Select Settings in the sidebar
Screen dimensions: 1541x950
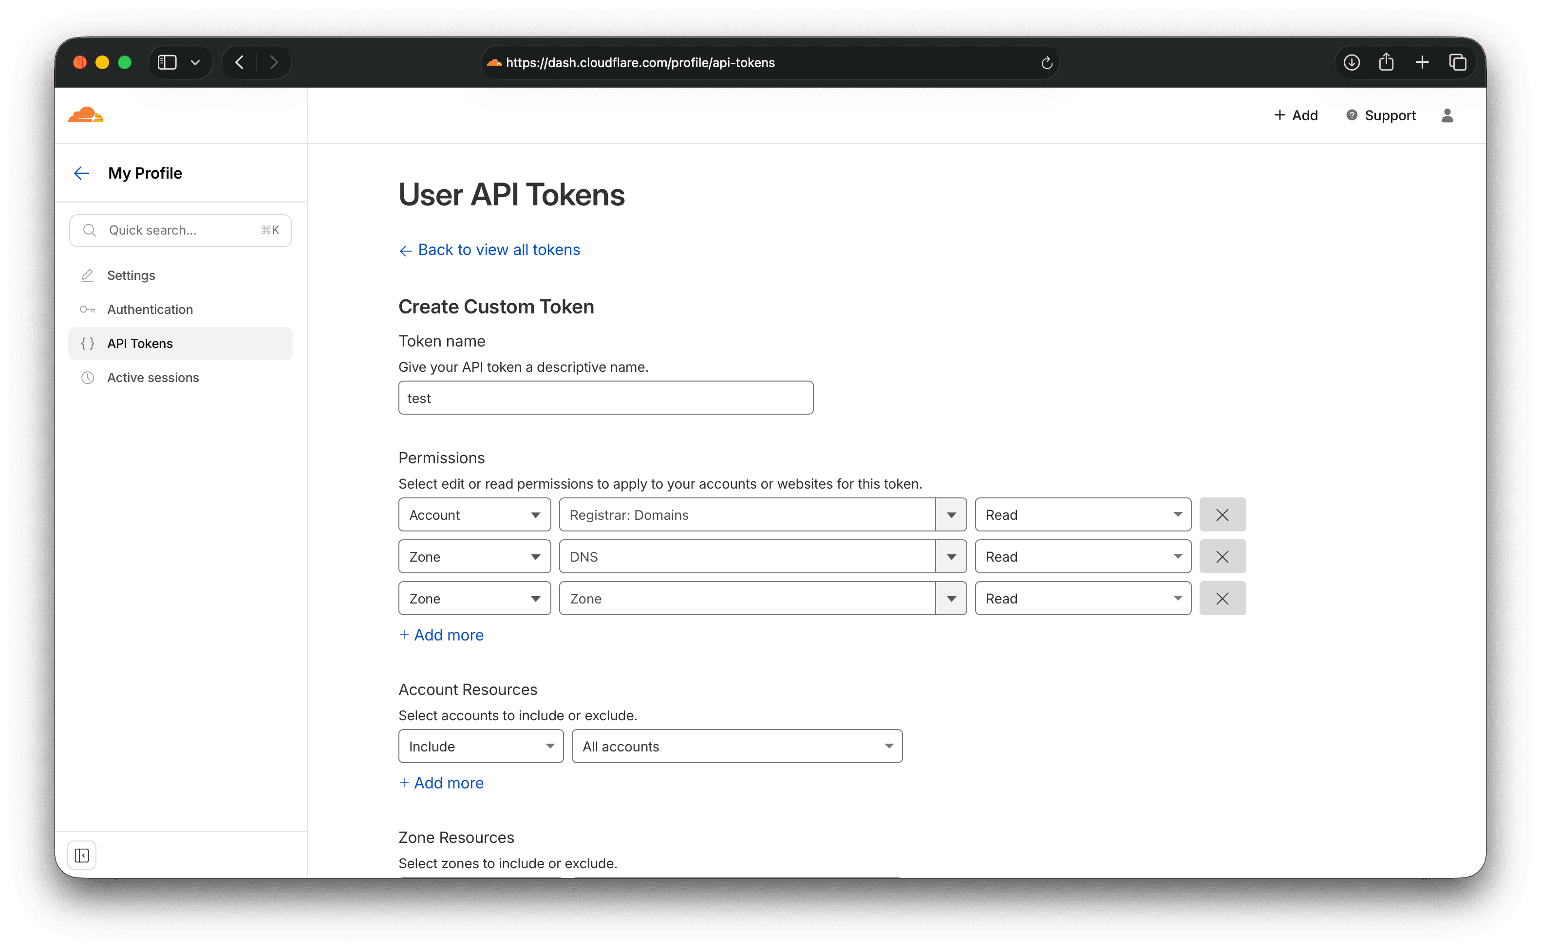click(131, 275)
